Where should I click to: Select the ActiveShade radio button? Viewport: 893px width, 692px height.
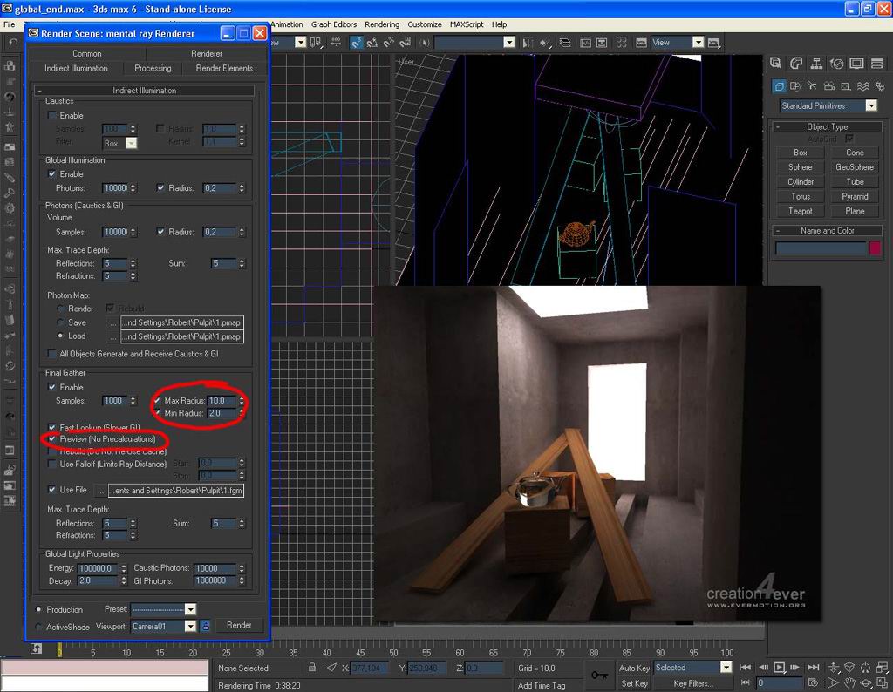(x=38, y=627)
